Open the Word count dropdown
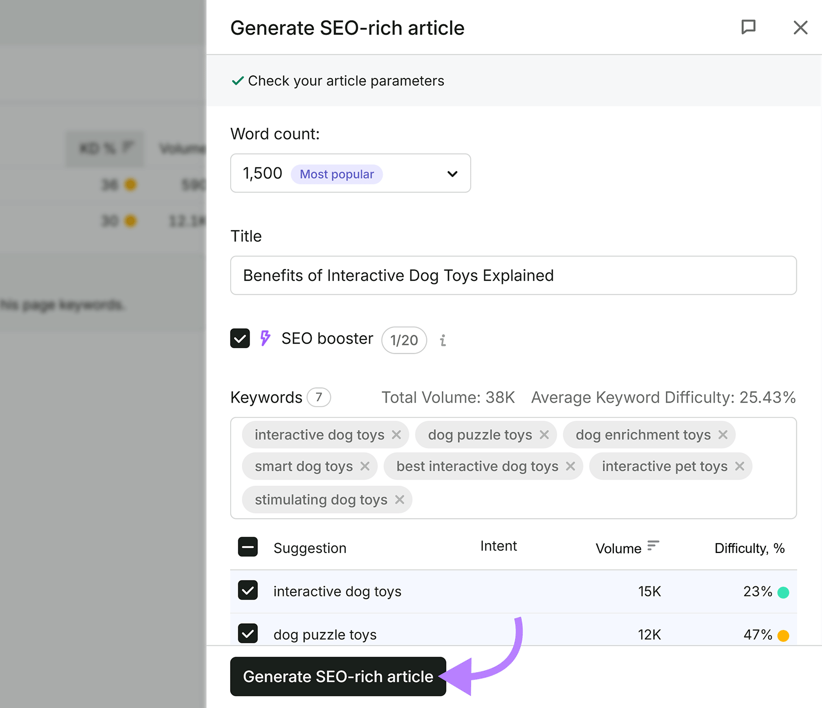 tap(350, 174)
